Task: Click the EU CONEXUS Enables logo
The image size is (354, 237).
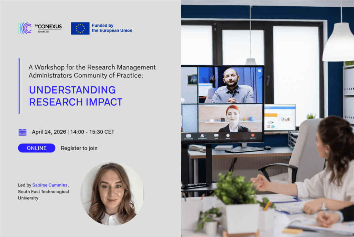Action: click(40, 28)
